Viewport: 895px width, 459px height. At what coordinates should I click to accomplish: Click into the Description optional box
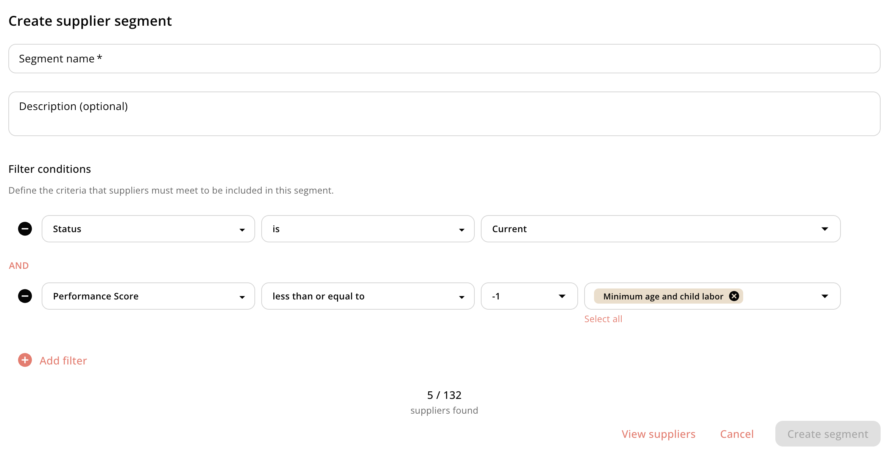click(444, 113)
